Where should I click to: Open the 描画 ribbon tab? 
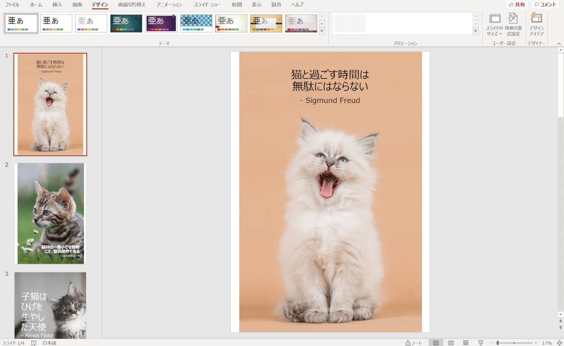tap(77, 5)
